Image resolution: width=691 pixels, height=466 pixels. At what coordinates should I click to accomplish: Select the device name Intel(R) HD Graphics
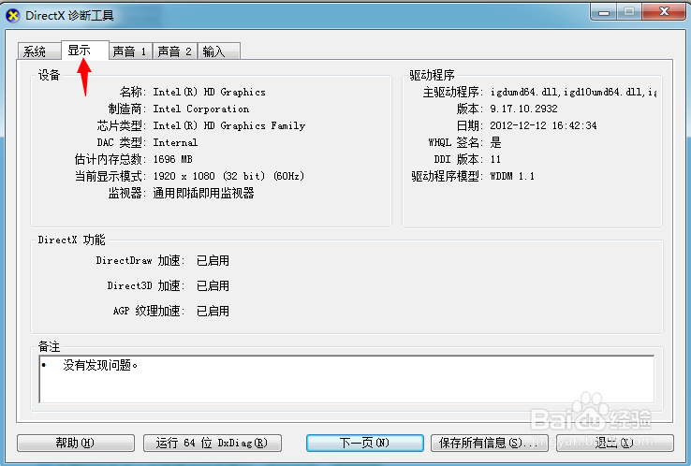[210, 92]
